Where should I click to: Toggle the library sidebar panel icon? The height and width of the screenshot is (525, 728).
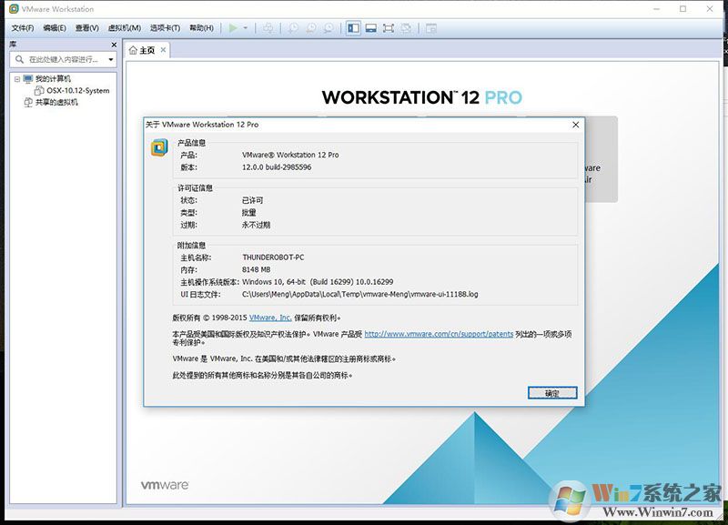[353, 28]
